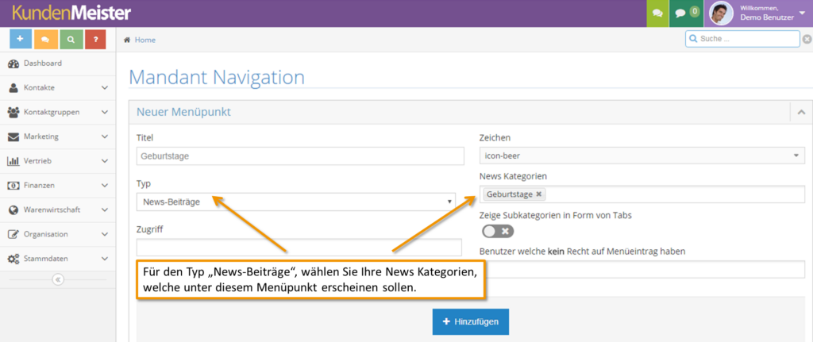The height and width of the screenshot is (342, 813).
Task: Click the red help question mark button
Action: coord(95,38)
